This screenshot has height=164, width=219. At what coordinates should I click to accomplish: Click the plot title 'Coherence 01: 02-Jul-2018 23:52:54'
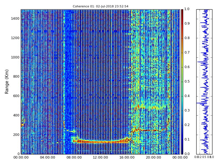tap(100, 6)
